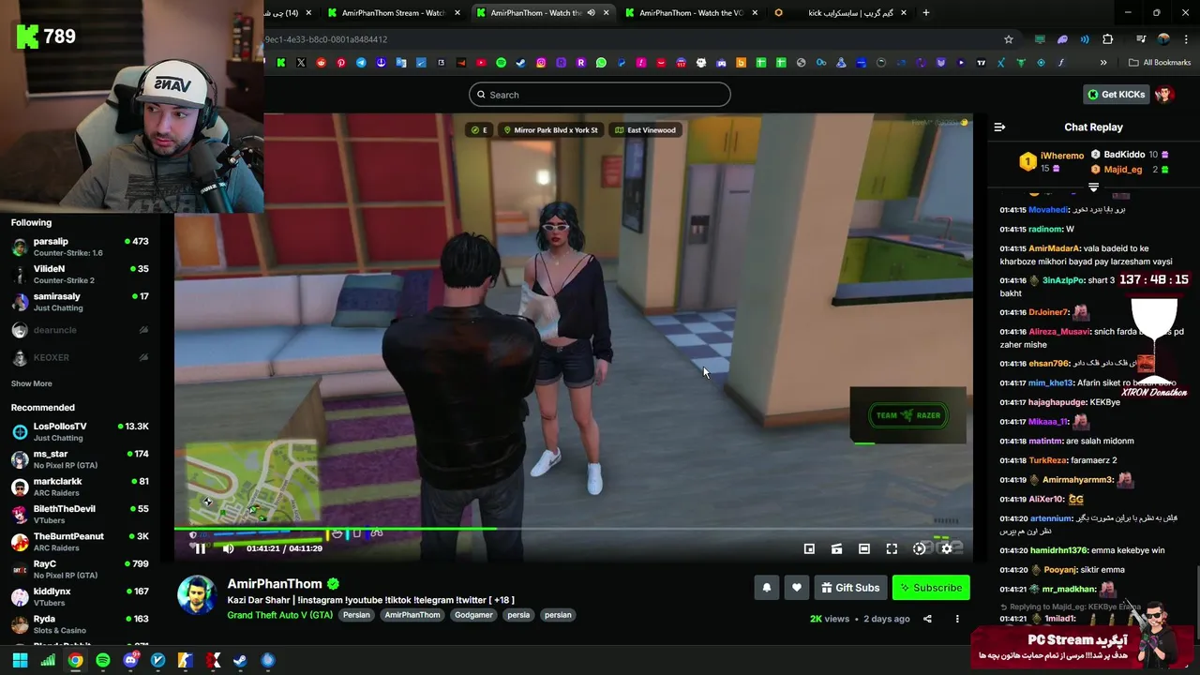The width and height of the screenshot is (1200, 675).
Task: Seek on the video progress bar
Action: pyautogui.click(x=572, y=531)
